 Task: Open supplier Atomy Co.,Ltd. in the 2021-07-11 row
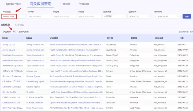pyautogui.click(x=9, y=45)
